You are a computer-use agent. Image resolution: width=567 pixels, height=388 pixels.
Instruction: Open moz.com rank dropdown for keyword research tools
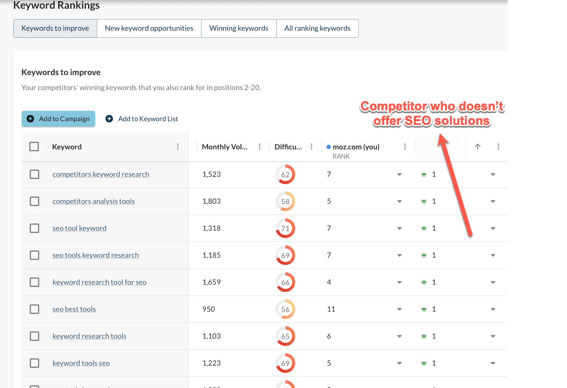coord(400,336)
